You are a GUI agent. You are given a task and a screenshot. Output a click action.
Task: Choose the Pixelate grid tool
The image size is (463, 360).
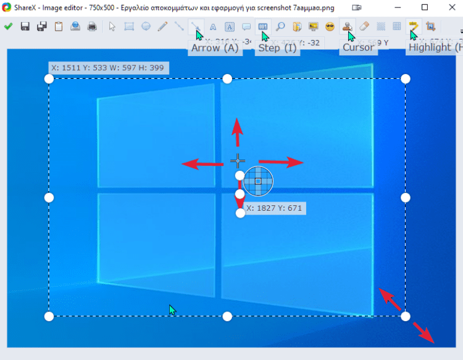tap(397, 27)
